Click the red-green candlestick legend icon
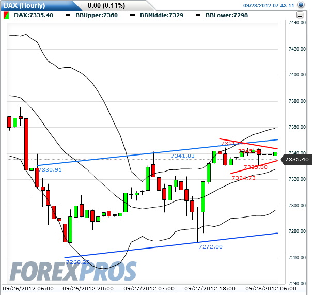The height and width of the screenshot is (295, 313). pyautogui.click(x=6, y=16)
